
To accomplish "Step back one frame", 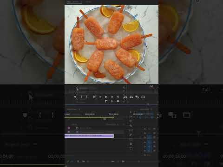I will pos(100,97).
